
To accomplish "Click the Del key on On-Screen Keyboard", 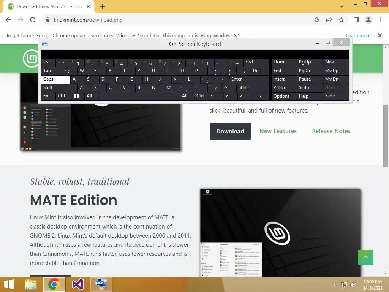I will coord(260,71).
